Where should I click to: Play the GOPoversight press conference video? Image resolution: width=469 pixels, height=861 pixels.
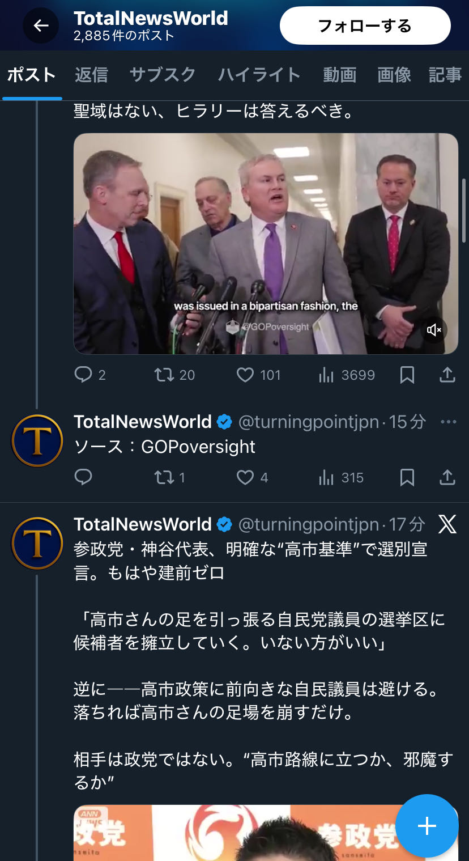[x=266, y=244]
